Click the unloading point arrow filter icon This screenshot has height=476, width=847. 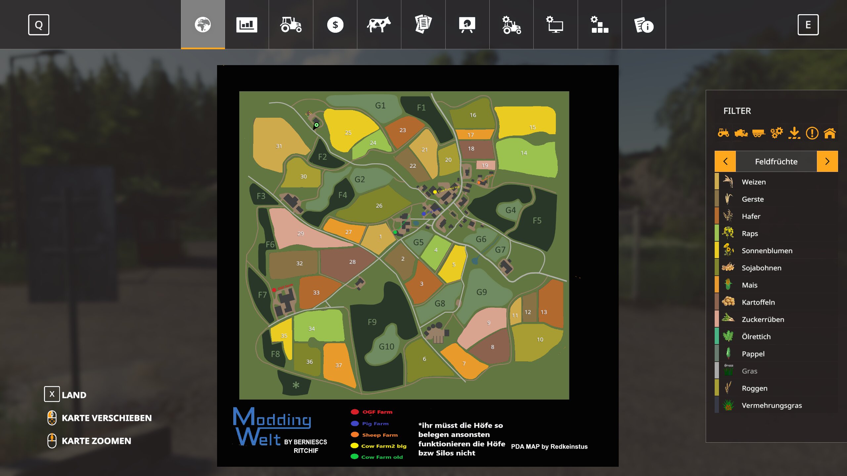[x=794, y=133]
